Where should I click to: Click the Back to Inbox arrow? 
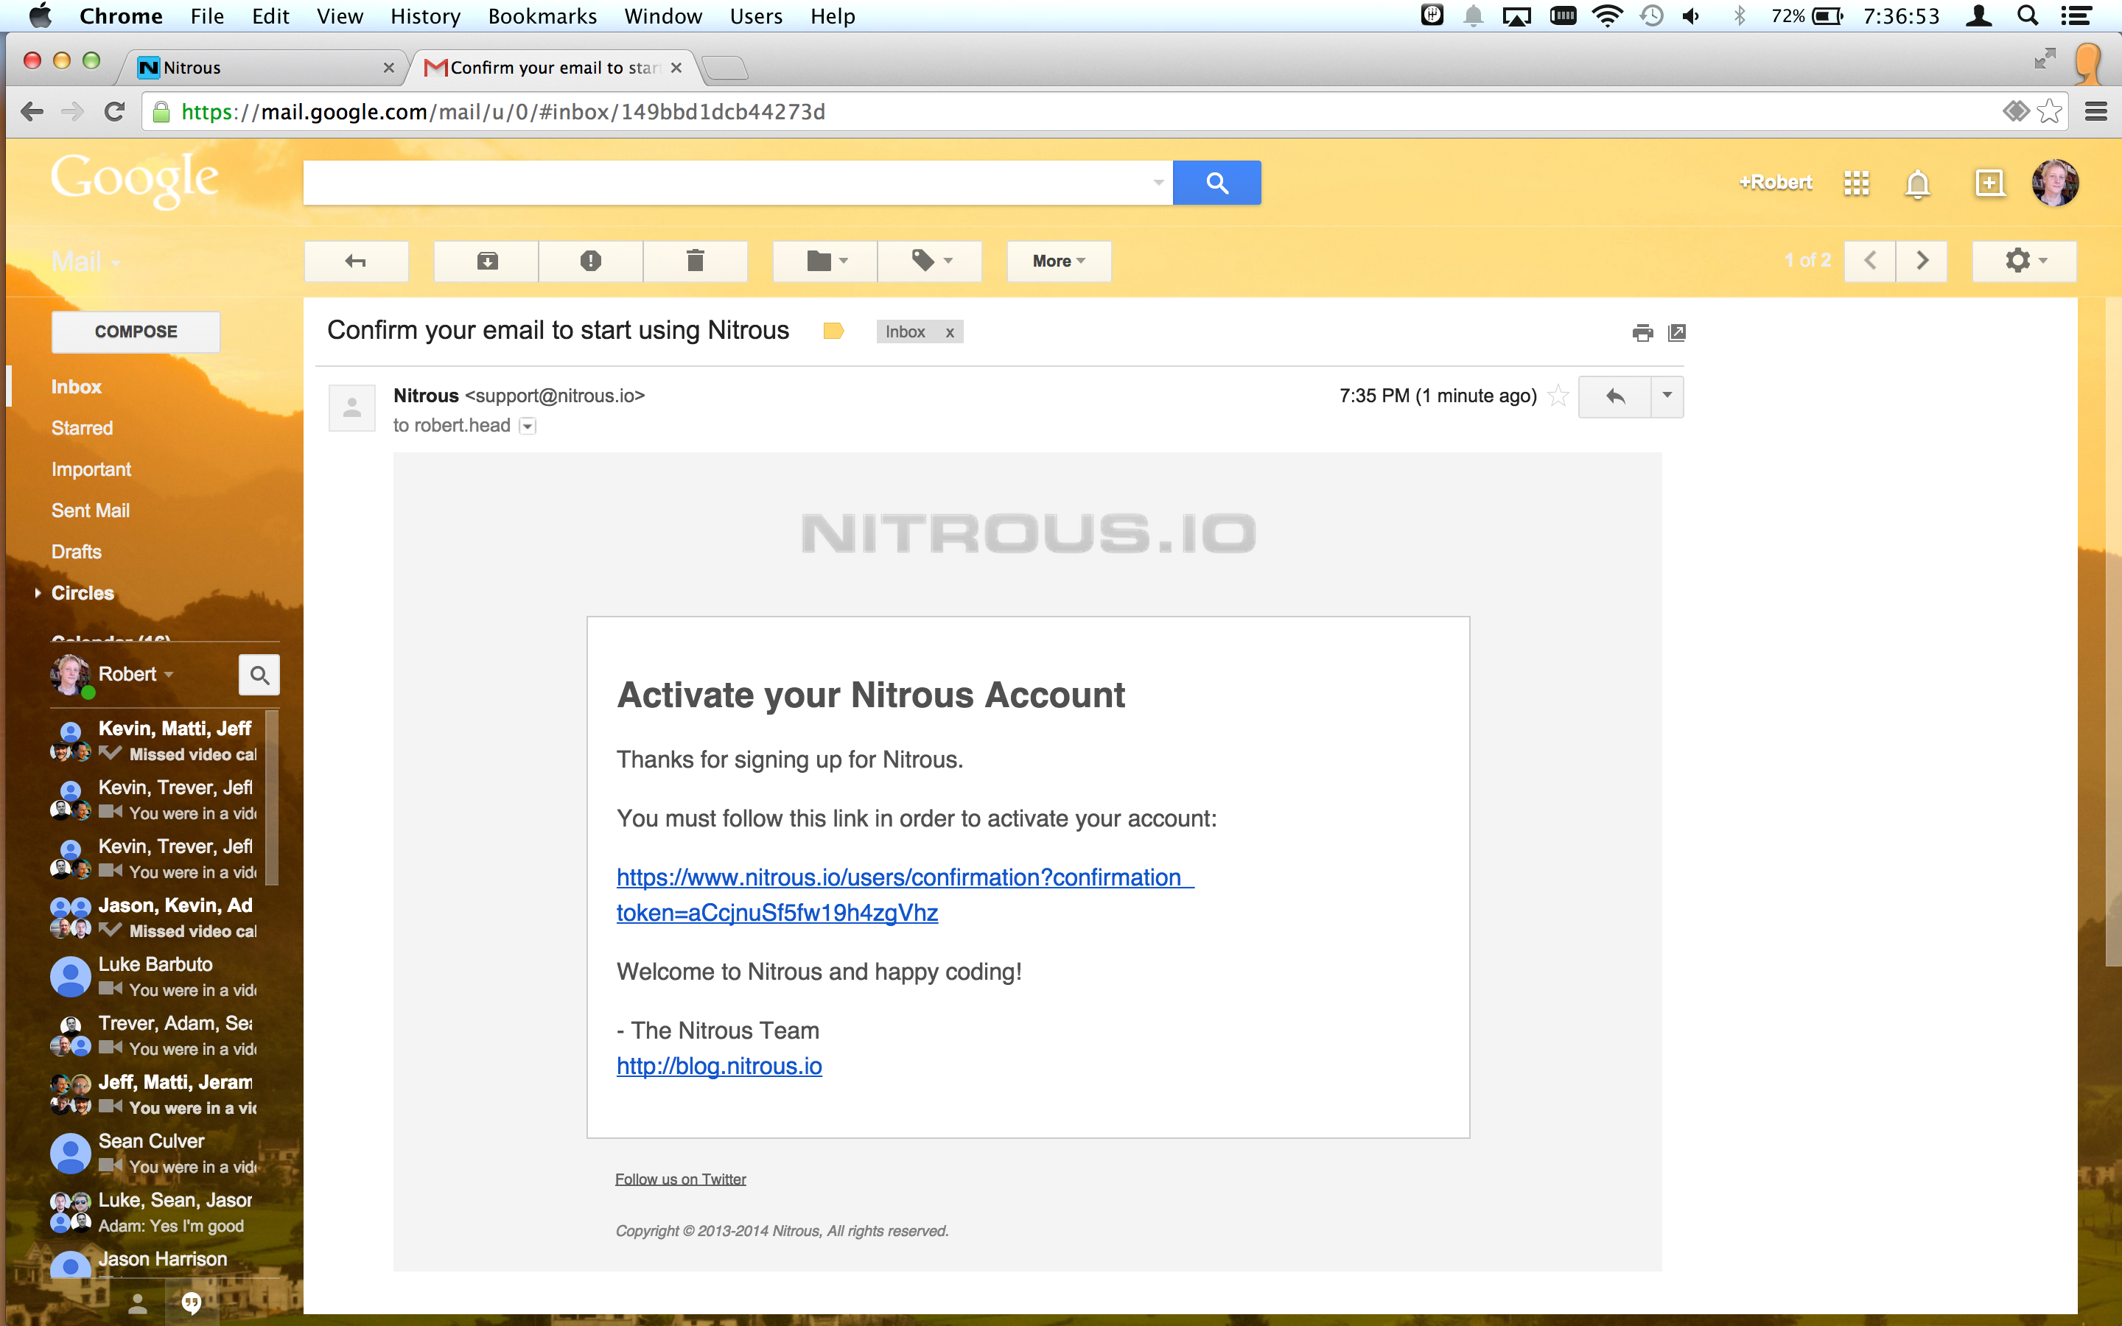point(356,261)
